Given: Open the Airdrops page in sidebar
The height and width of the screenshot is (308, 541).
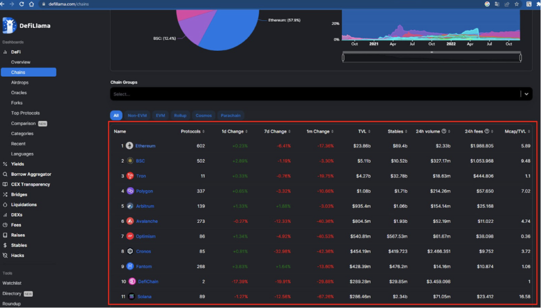Looking at the screenshot, I should tap(20, 82).
